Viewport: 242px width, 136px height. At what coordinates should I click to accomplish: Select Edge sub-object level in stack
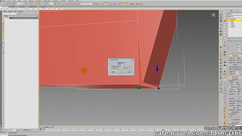(x=232, y=22)
